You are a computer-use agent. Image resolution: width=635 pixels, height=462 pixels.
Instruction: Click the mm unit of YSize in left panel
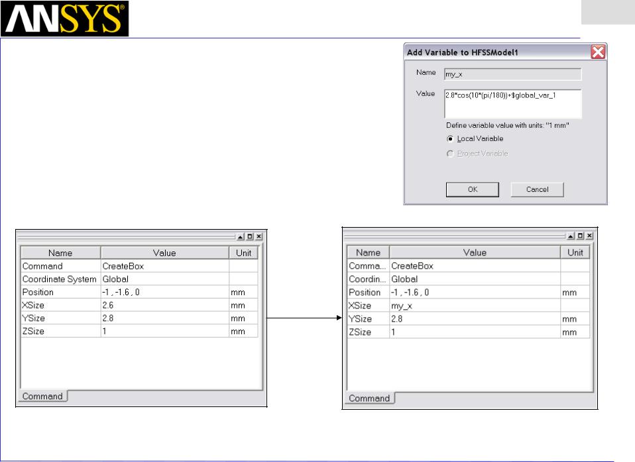tap(243, 318)
